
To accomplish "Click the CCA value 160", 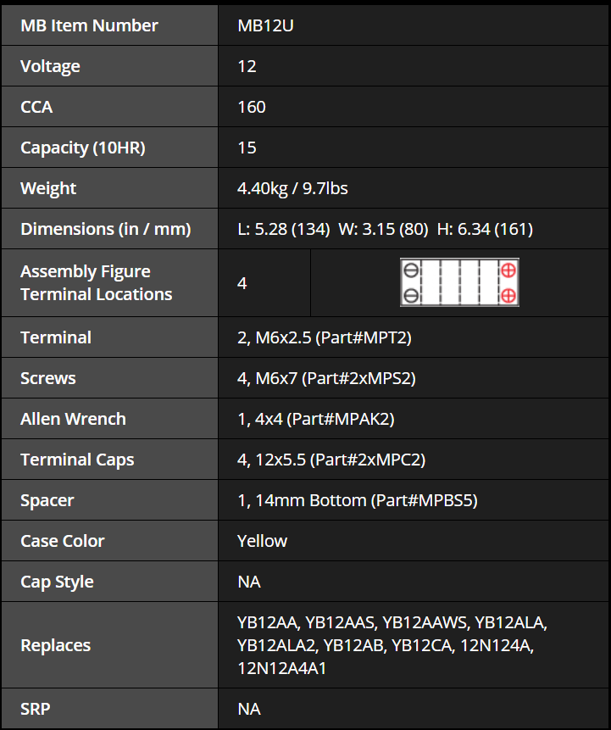I will (252, 107).
